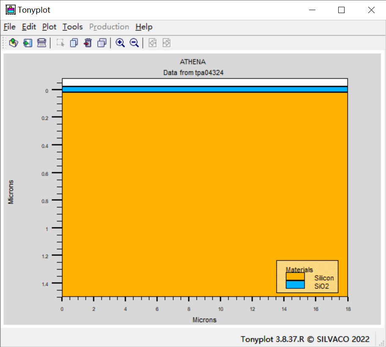Click the y-axis tick label 1.4

tap(45, 284)
